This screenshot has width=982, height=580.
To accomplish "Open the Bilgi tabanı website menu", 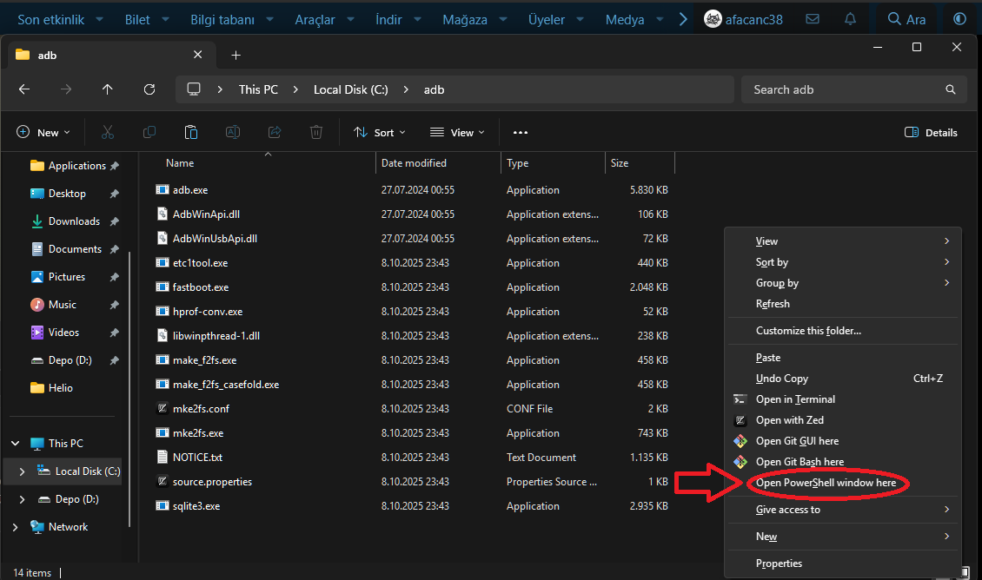I will (232, 19).
